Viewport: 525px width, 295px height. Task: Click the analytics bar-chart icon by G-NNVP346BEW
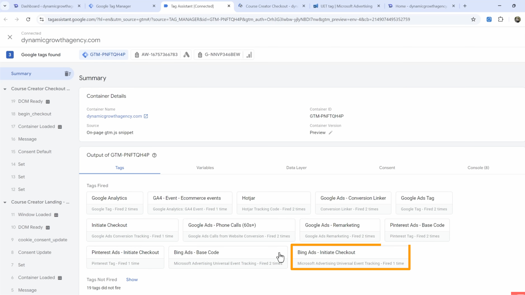249,55
